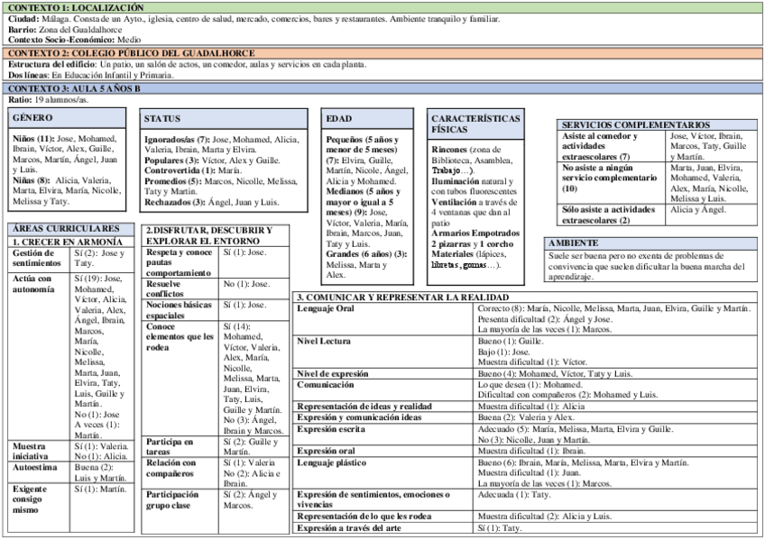Image resolution: width=765 pixels, height=540 pixels.
Task: Select the '1. CRECER EN ARMONÍA' table title
Action: pyautogui.click(x=67, y=243)
